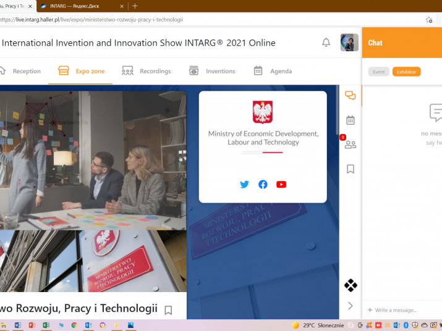This screenshot has width=442, height=331.
Task: Play the Ministry exhibitor video
Action: click(x=93, y=161)
